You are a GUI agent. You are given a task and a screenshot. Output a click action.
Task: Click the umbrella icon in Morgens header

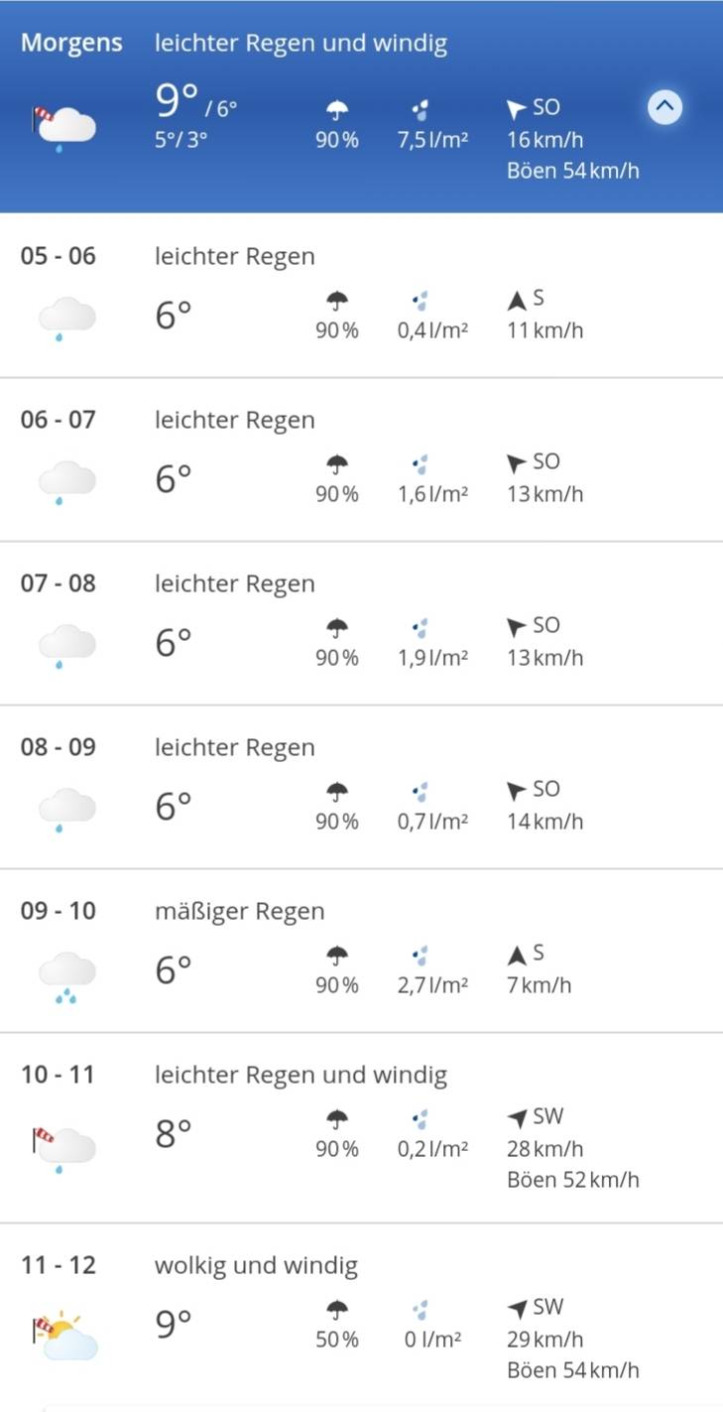337,108
